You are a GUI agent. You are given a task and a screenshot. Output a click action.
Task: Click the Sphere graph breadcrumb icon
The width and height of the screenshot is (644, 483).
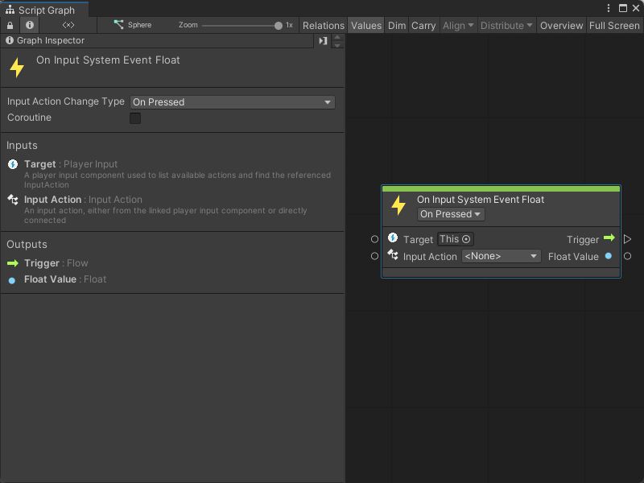(x=118, y=24)
